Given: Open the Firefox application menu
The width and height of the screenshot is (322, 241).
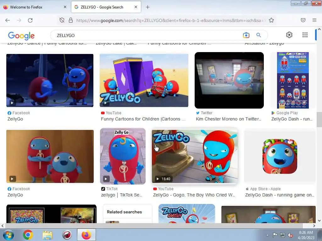Looking at the screenshot, I should [314, 20].
